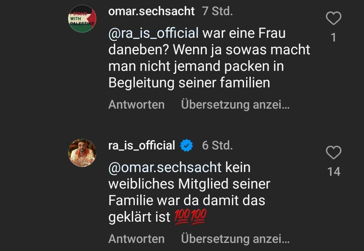This screenshot has height=251, width=364.
Task: Click the blue verified badge
Action: (186, 146)
